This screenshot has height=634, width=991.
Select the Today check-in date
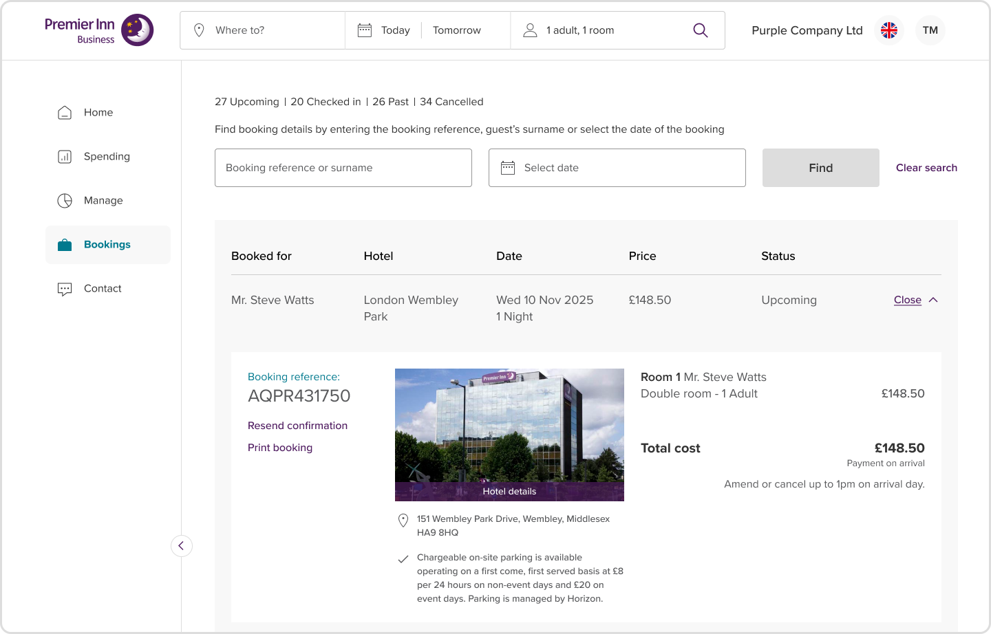[x=395, y=30]
